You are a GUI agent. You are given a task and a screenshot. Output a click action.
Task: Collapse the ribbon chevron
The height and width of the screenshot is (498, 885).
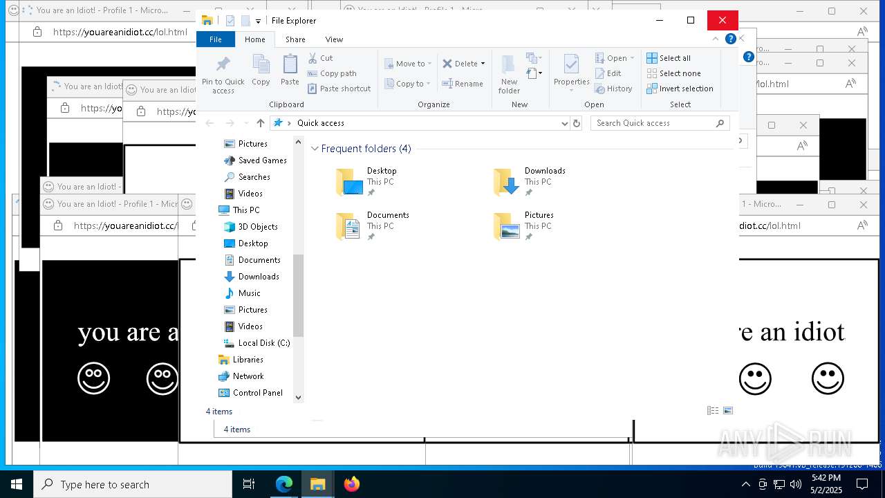(x=716, y=39)
